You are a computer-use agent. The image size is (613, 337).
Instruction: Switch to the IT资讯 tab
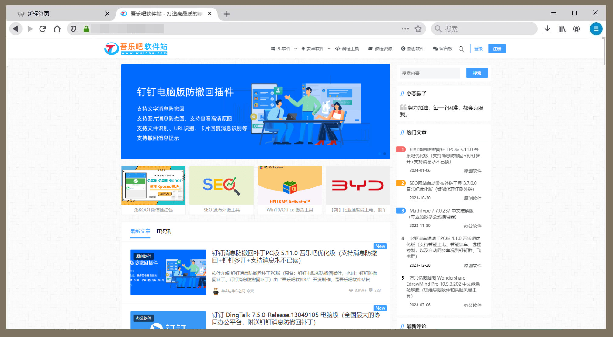[x=164, y=231]
